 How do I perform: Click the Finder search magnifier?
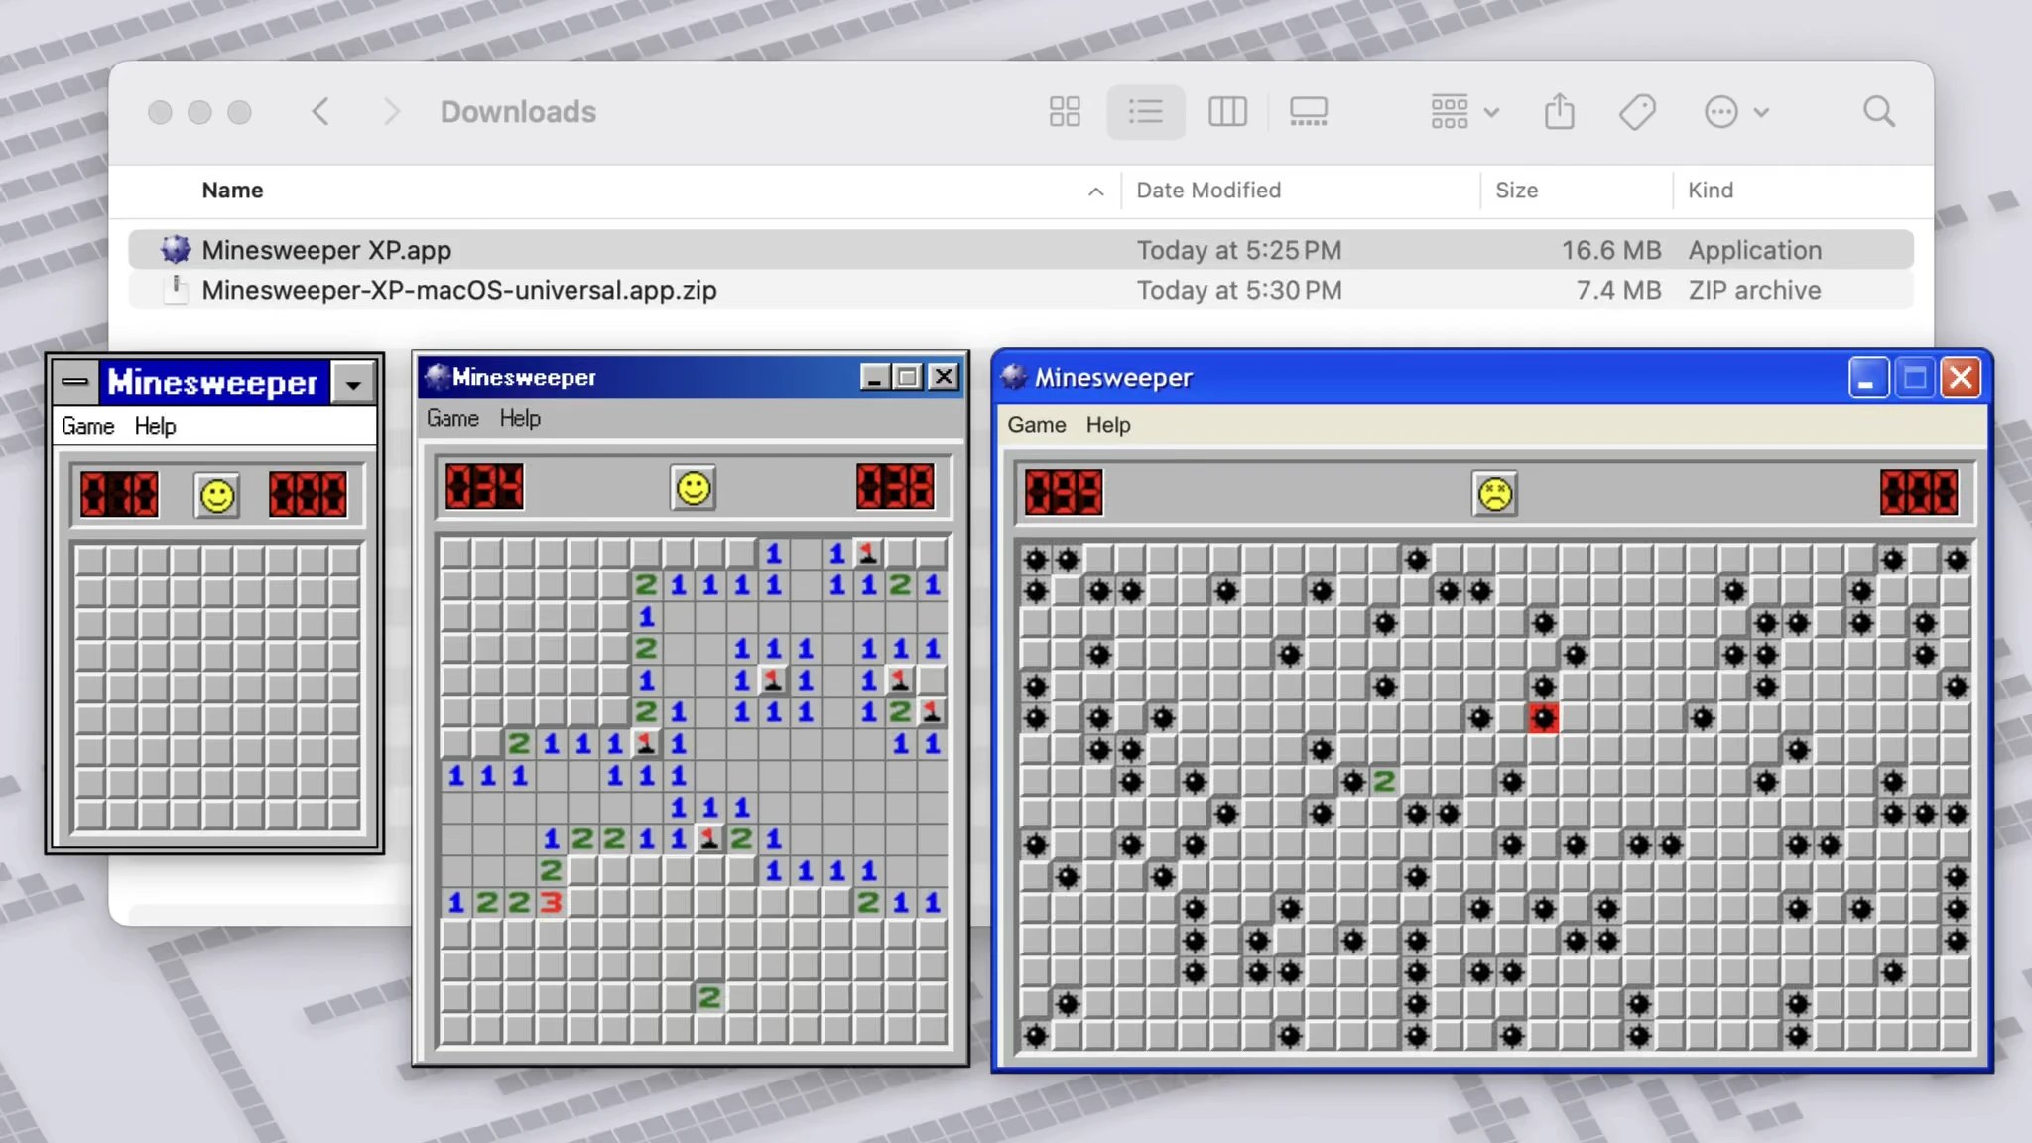[x=1878, y=112]
